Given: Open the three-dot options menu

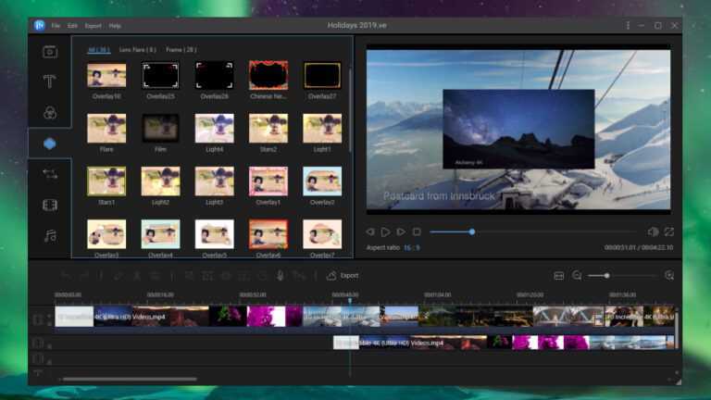Looking at the screenshot, I should 628,25.
